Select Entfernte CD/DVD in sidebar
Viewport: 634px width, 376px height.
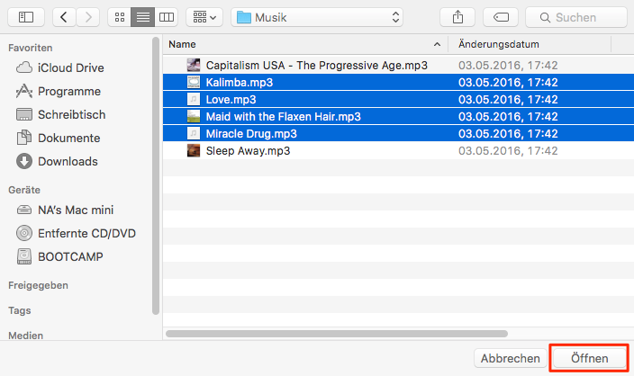tap(86, 234)
